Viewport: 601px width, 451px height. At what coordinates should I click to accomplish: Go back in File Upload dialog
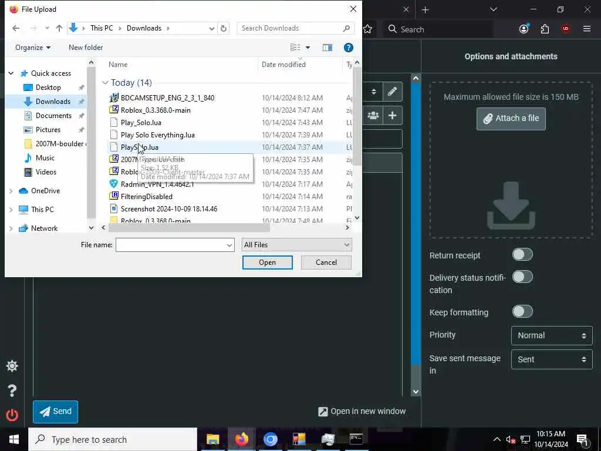pos(16,28)
